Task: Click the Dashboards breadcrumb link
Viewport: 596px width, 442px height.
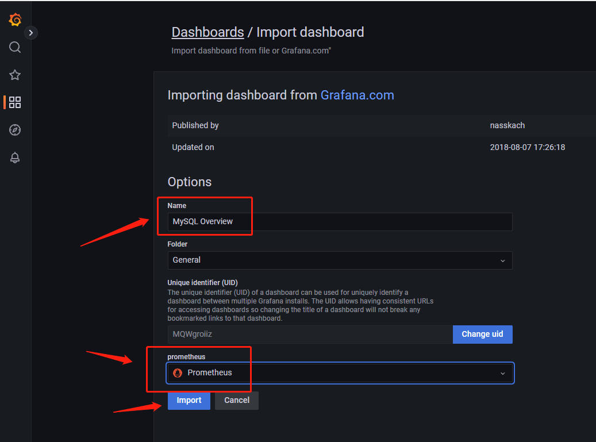Action: 207,32
